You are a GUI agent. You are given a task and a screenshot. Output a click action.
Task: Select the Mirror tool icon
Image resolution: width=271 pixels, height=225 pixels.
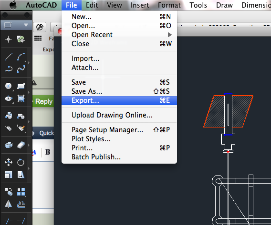coord(9,204)
